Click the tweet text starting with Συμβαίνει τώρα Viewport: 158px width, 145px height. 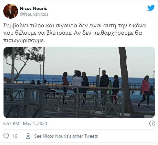(x=75, y=33)
